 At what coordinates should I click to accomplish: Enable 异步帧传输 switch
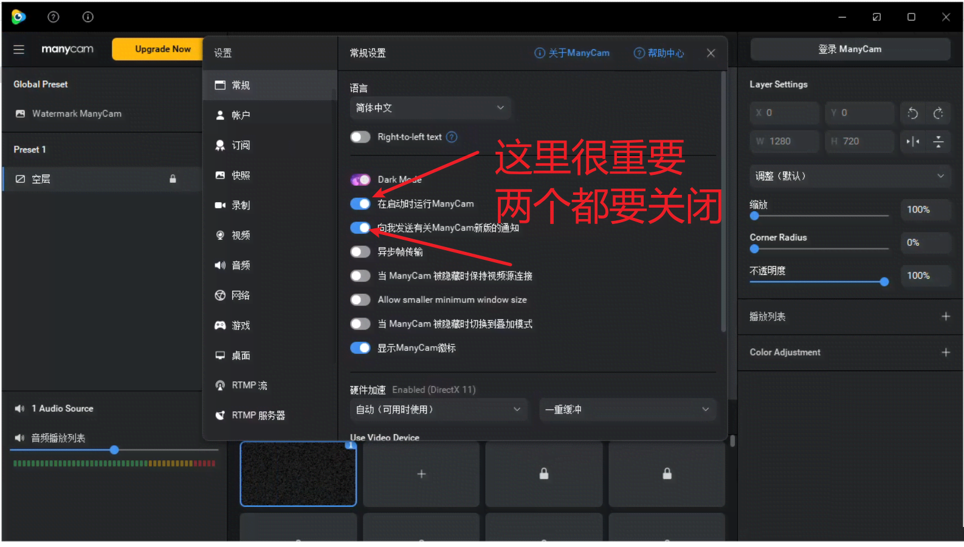coord(360,251)
